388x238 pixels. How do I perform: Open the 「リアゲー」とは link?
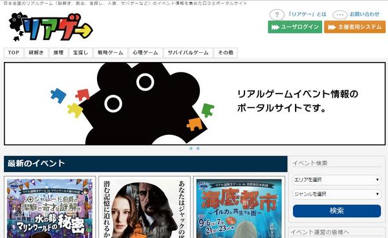pos(307,14)
